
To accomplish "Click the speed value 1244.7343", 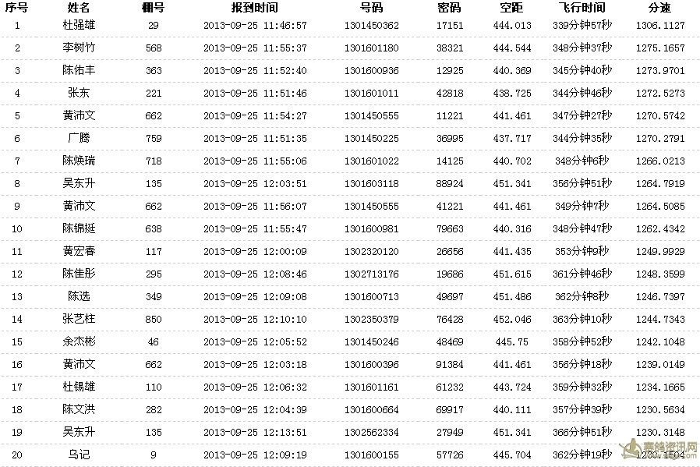I will pos(659,320).
